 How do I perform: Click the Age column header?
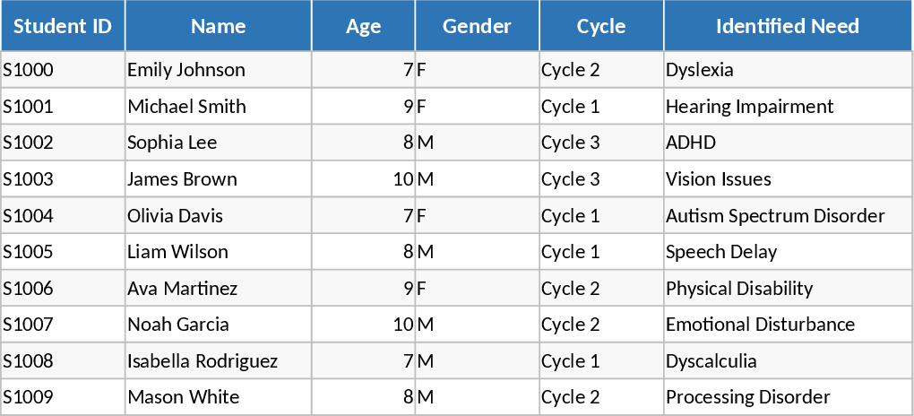(363, 26)
